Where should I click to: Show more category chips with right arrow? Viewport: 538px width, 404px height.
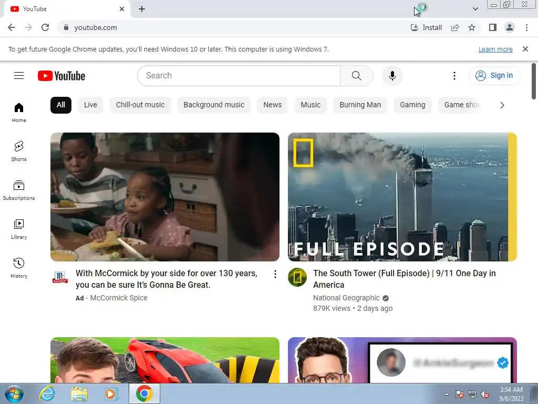pos(502,105)
